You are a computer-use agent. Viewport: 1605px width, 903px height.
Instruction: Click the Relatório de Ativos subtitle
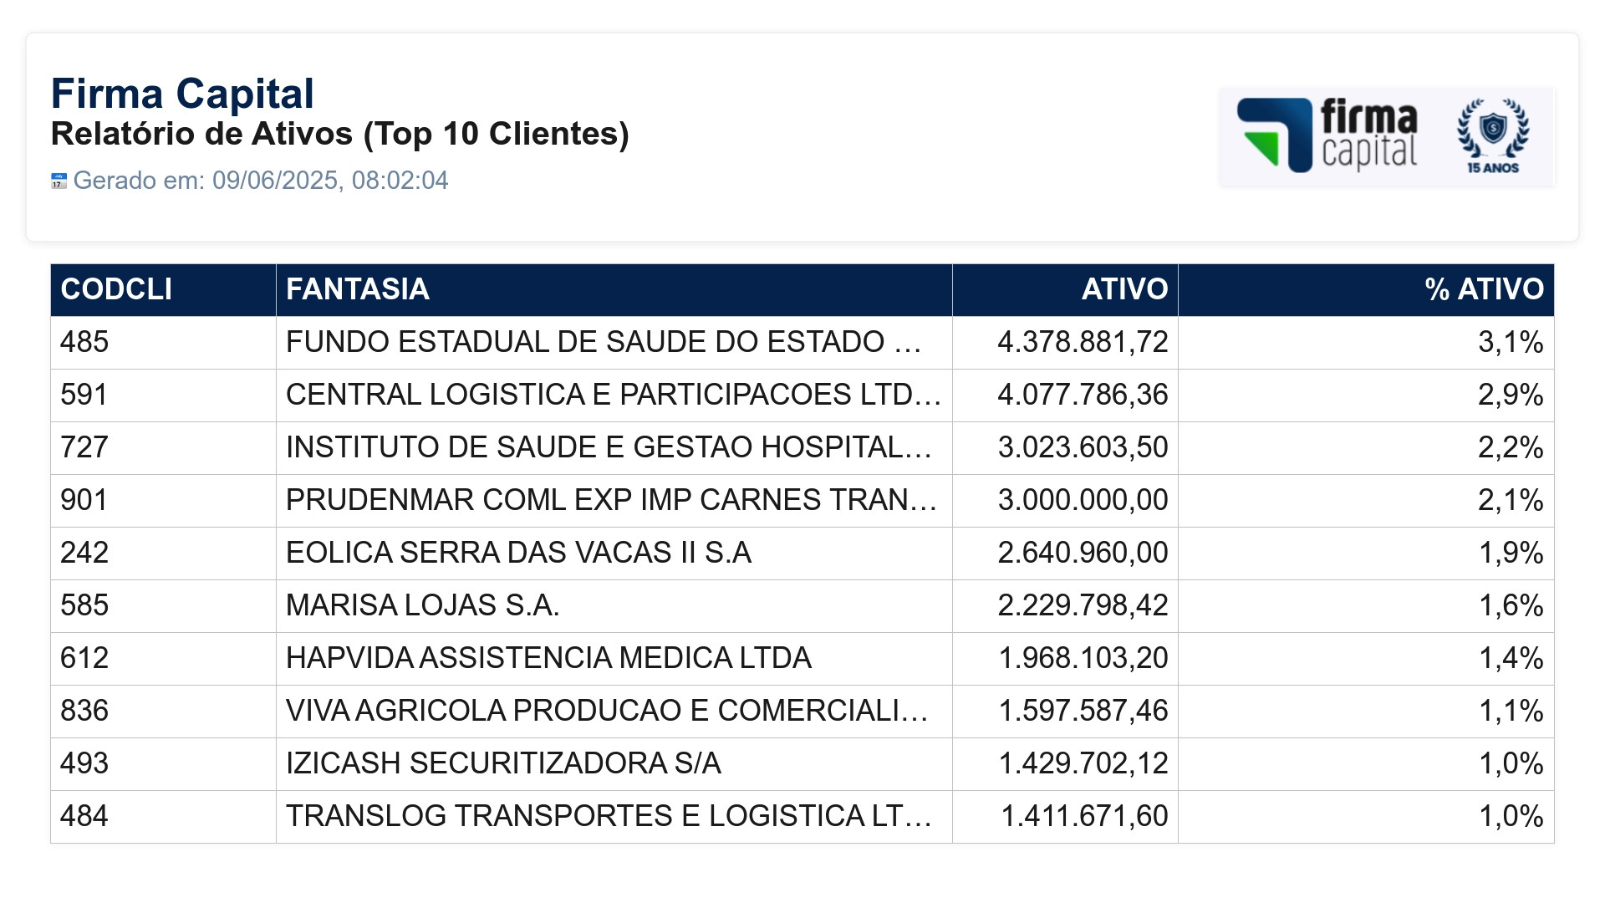click(x=340, y=134)
